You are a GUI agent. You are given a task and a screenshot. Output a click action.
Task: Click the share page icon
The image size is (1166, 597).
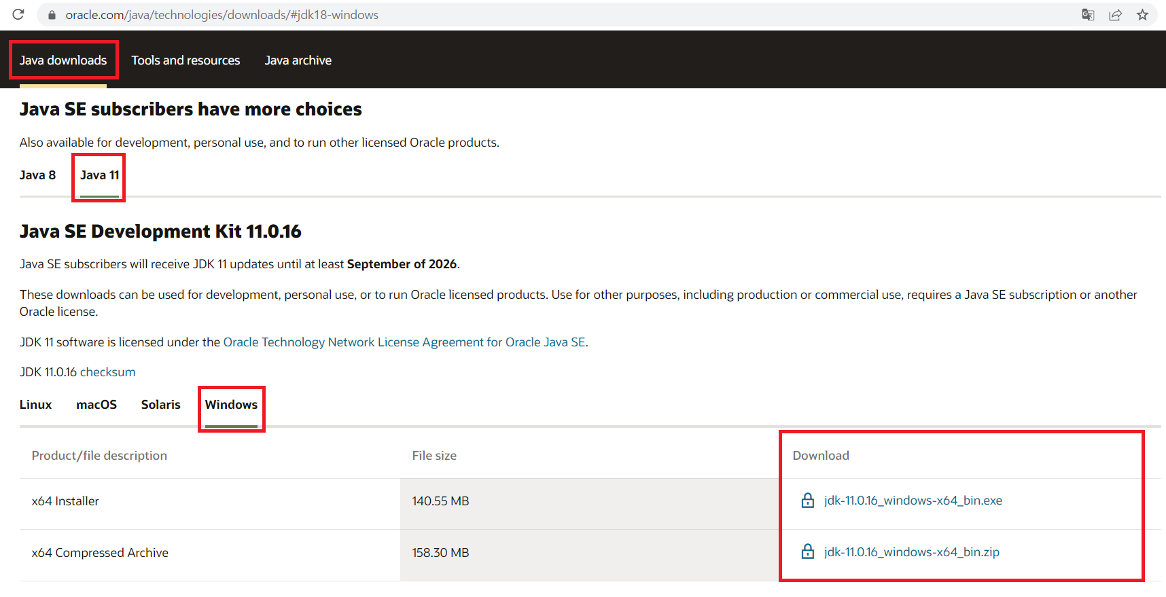pyautogui.click(x=1115, y=15)
